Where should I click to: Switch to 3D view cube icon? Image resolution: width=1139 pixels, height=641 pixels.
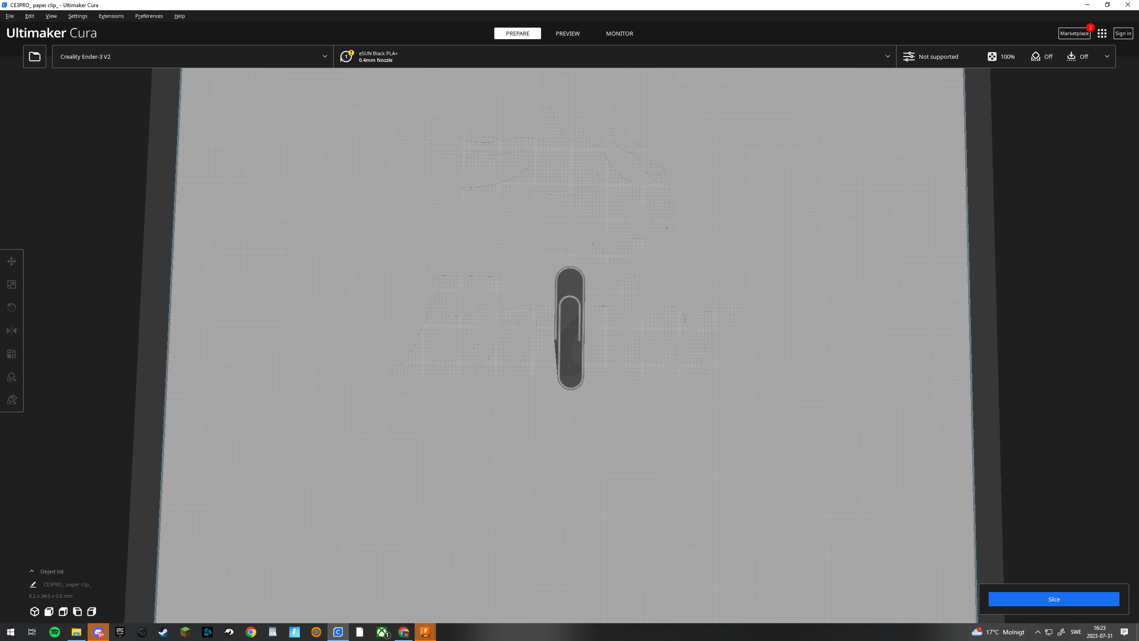coord(35,612)
